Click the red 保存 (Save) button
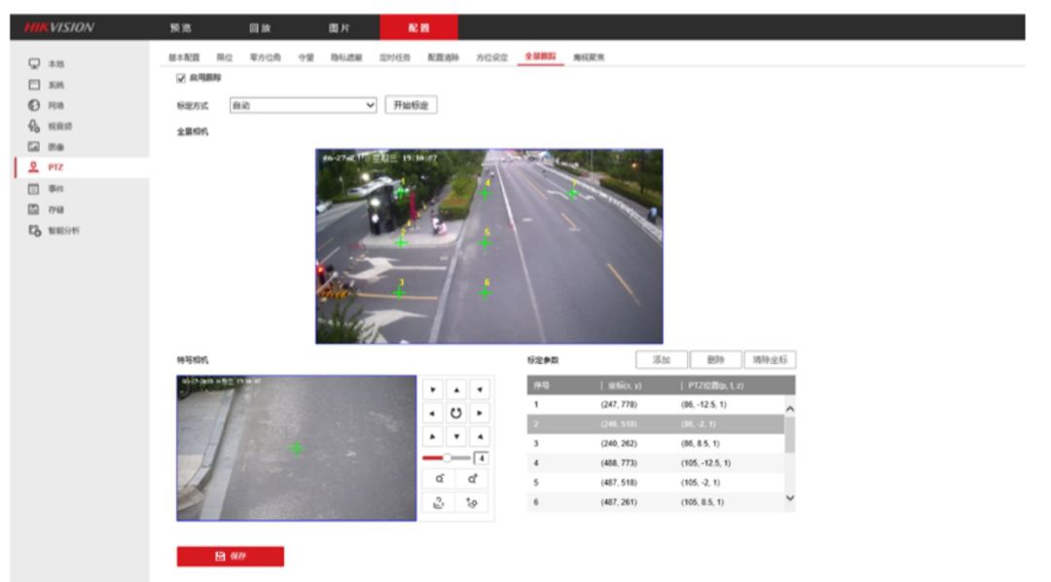Image resolution: width=1051 pixels, height=582 pixels. (x=231, y=557)
